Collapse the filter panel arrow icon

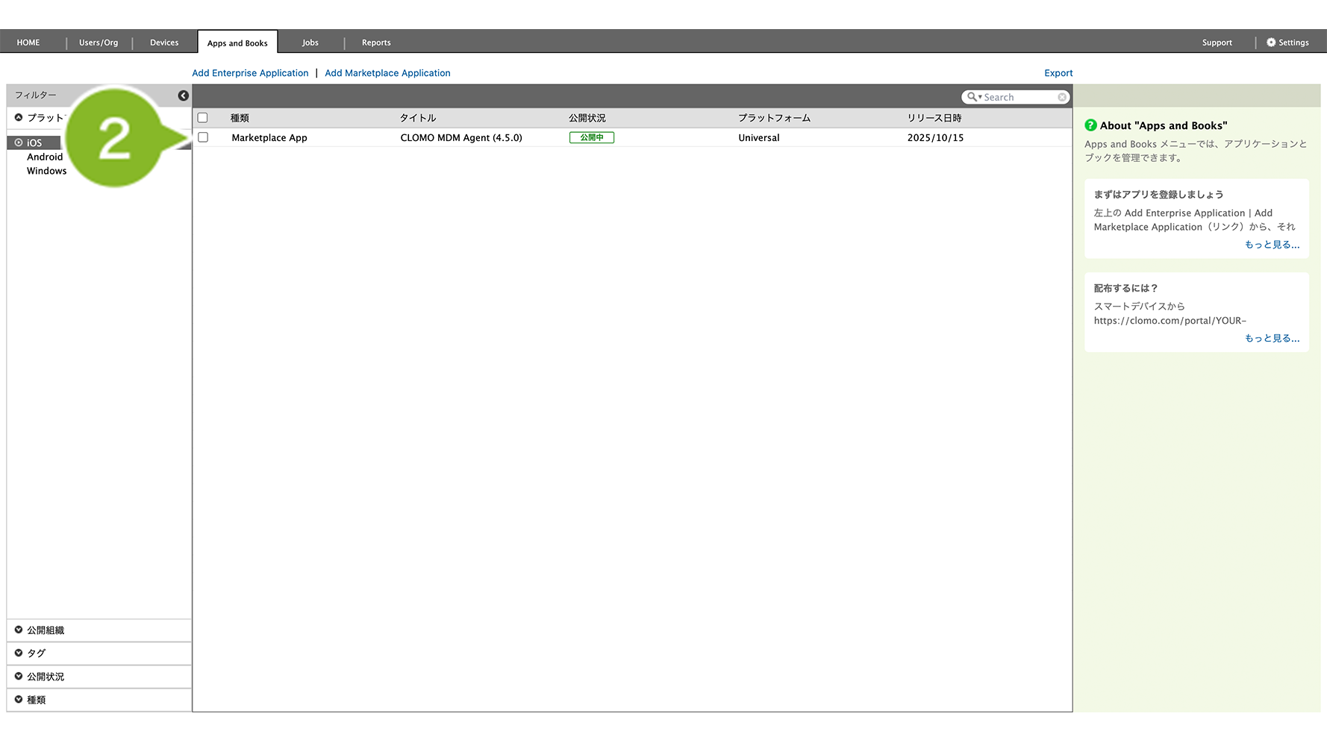click(183, 95)
